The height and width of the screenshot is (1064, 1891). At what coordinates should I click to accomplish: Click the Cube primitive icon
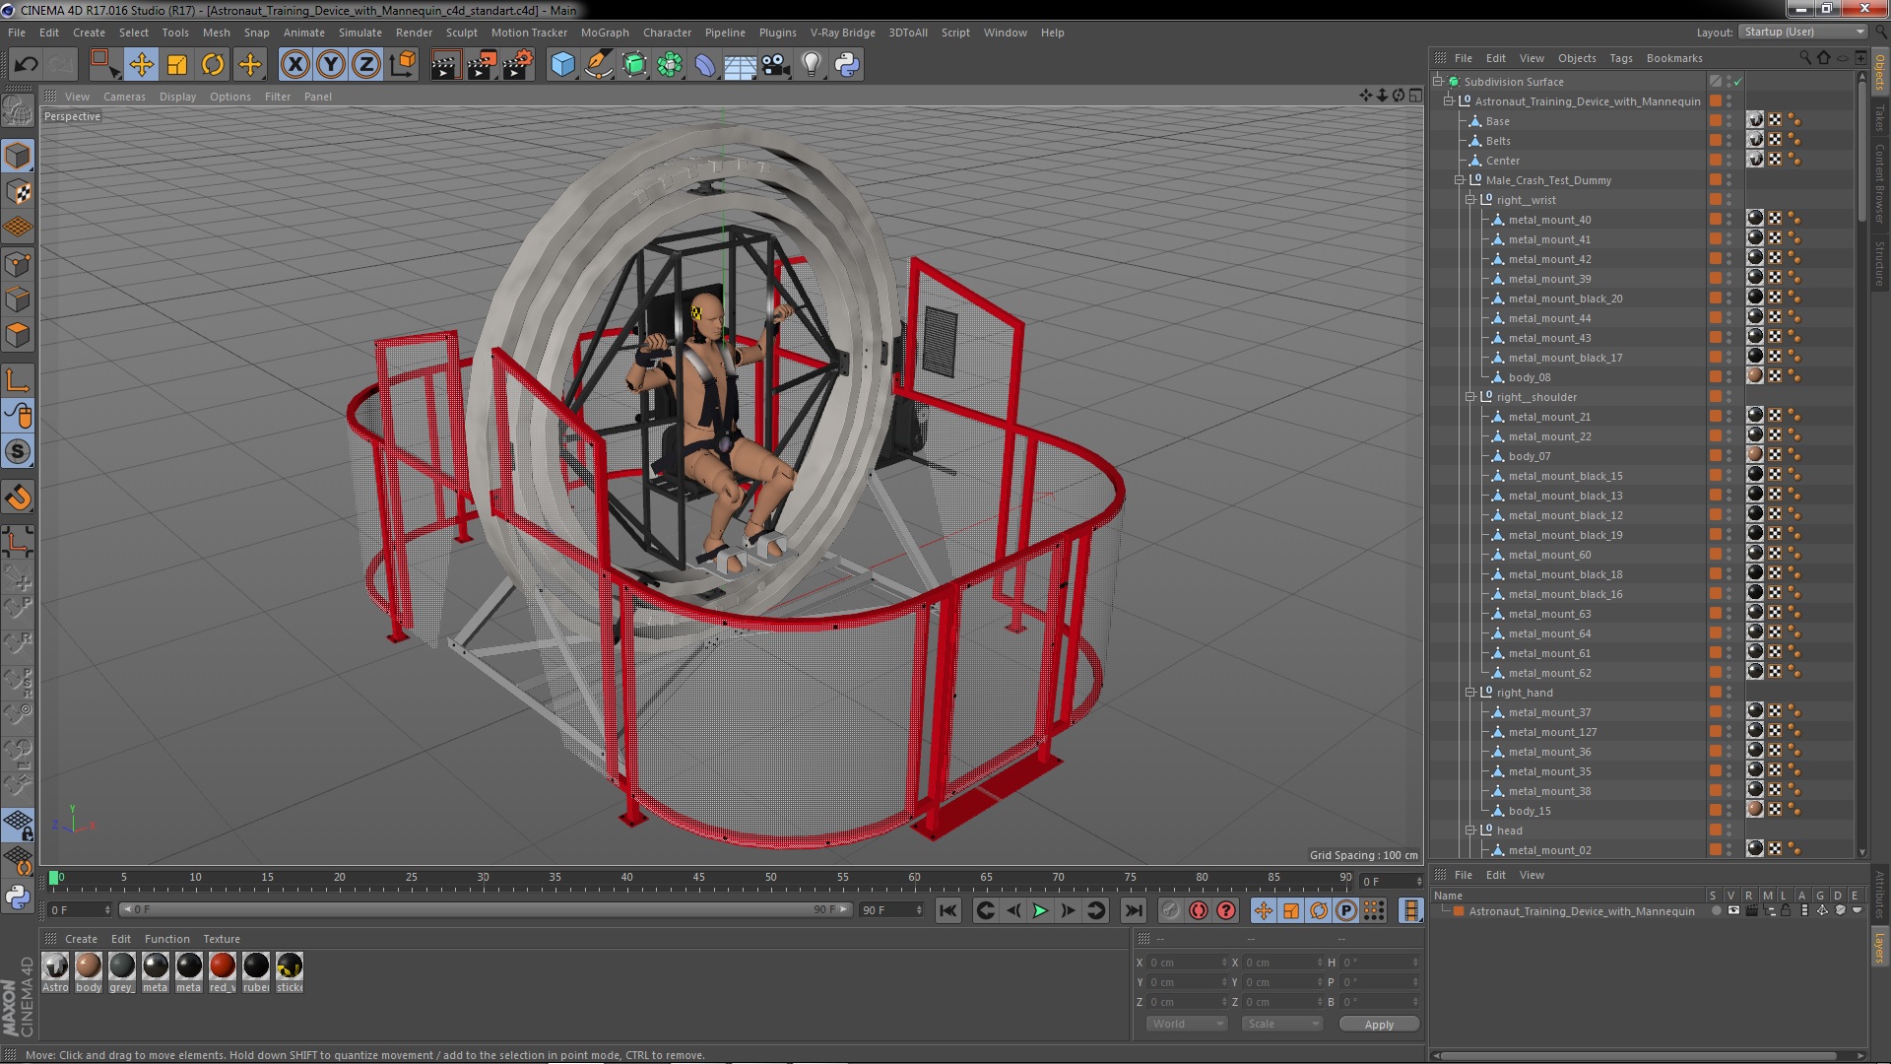point(562,65)
